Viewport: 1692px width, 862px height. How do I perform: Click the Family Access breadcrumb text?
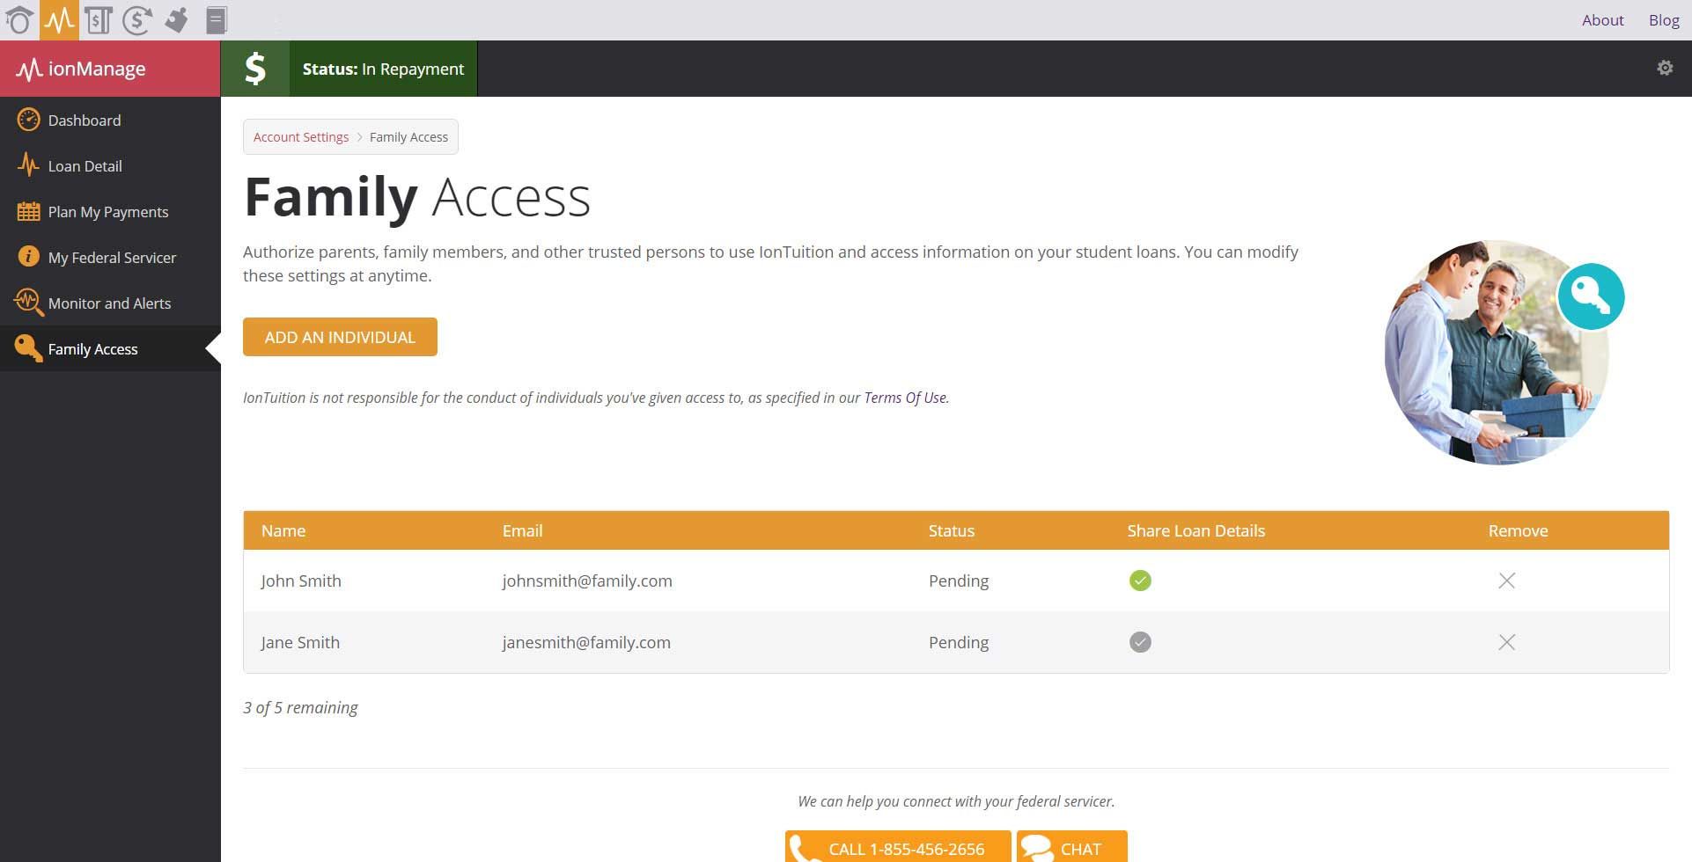[408, 137]
